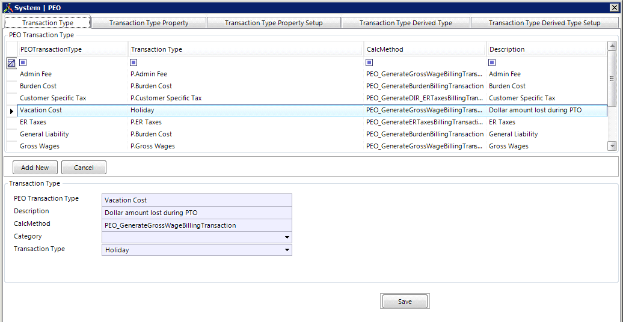Screen dimensions: 623x322
Task: Open filter operator icon under PEOTransactionType column
Action: point(23,62)
